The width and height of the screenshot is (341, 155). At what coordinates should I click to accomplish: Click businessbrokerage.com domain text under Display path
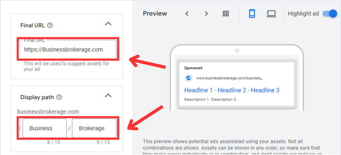click(48, 112)
